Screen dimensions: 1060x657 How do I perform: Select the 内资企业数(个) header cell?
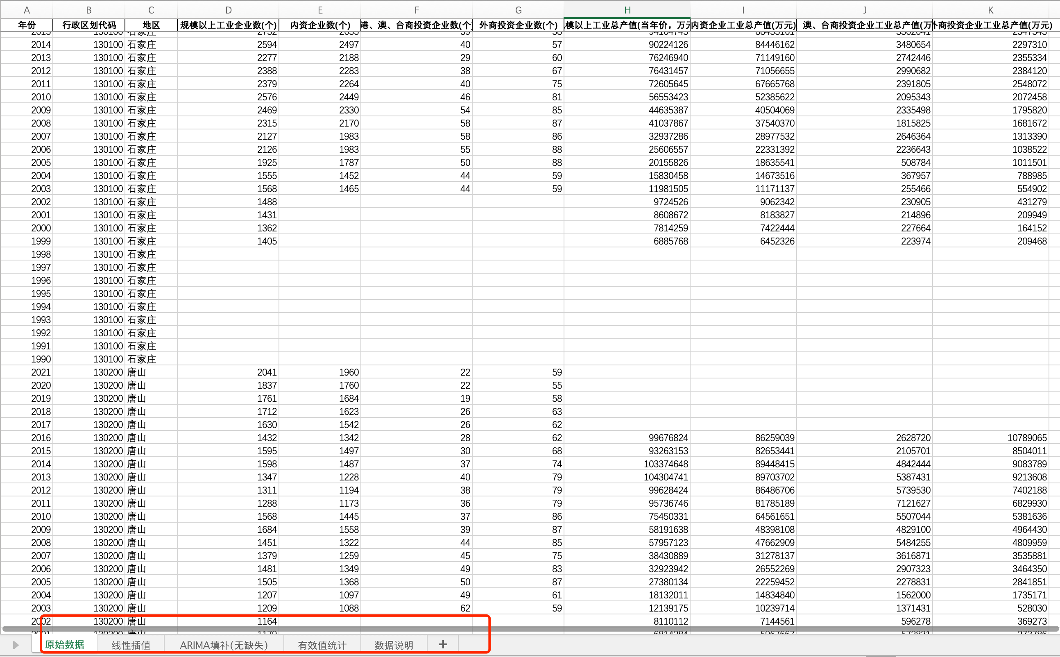pos(320,25)
